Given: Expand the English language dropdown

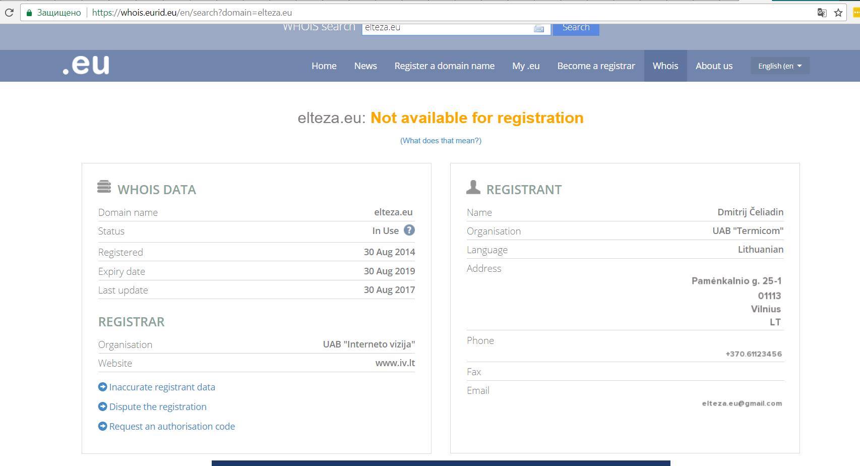Looking at the screenshot, I should point(780,66).
